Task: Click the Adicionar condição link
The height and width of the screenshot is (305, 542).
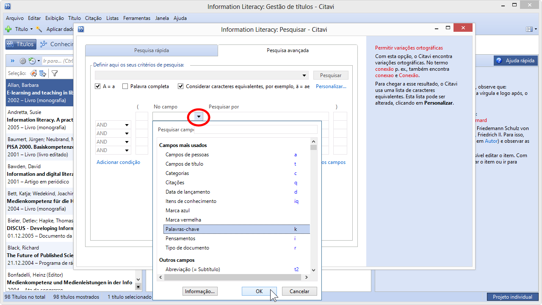Action: [118, 162]
